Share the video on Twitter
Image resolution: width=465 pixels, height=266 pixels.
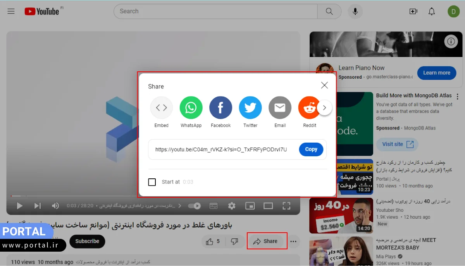click(x=250, y=107)
